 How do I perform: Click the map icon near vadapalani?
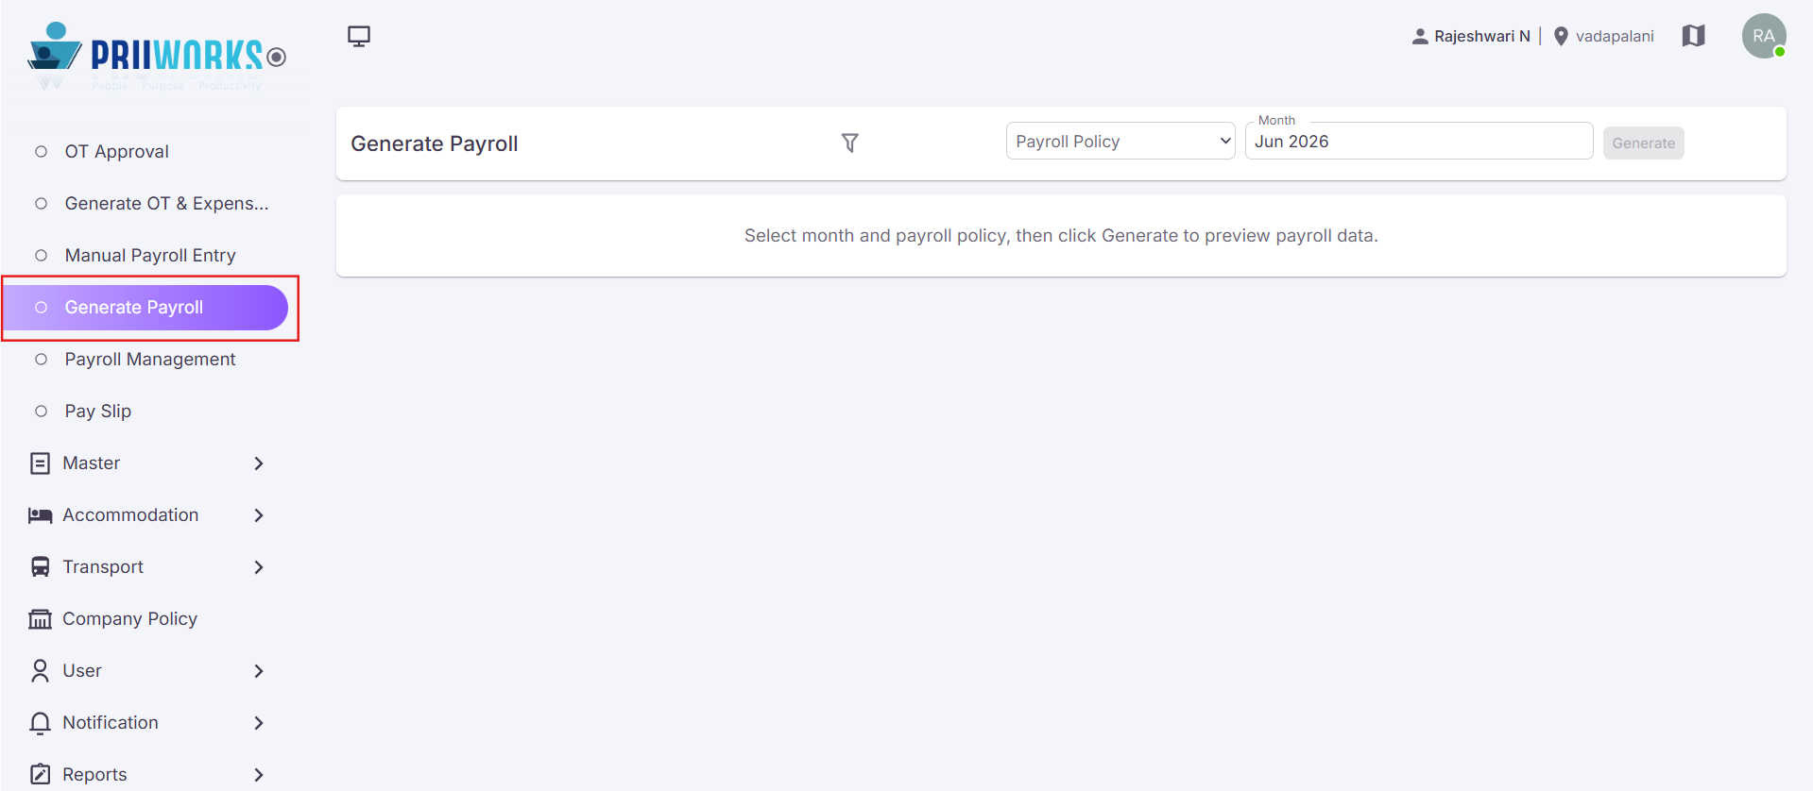(1693, 36)
